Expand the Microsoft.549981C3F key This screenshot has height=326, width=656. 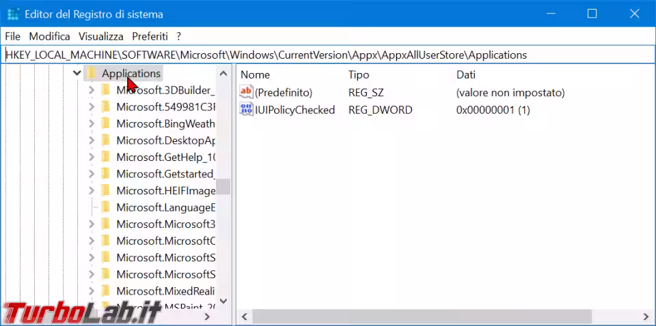pyautogui.click(x=92, y=107)
